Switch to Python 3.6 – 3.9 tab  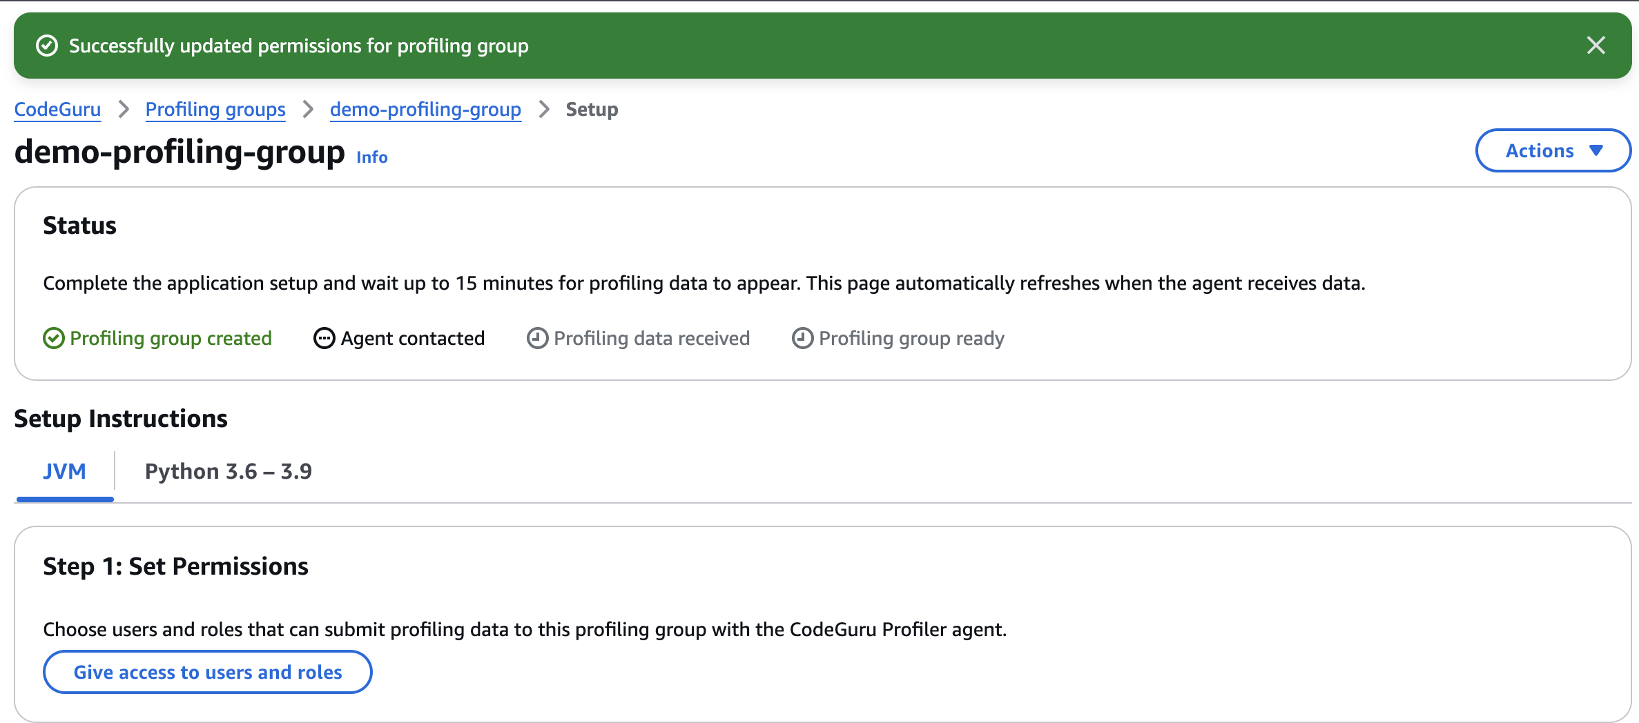click(x=229, y=471)
